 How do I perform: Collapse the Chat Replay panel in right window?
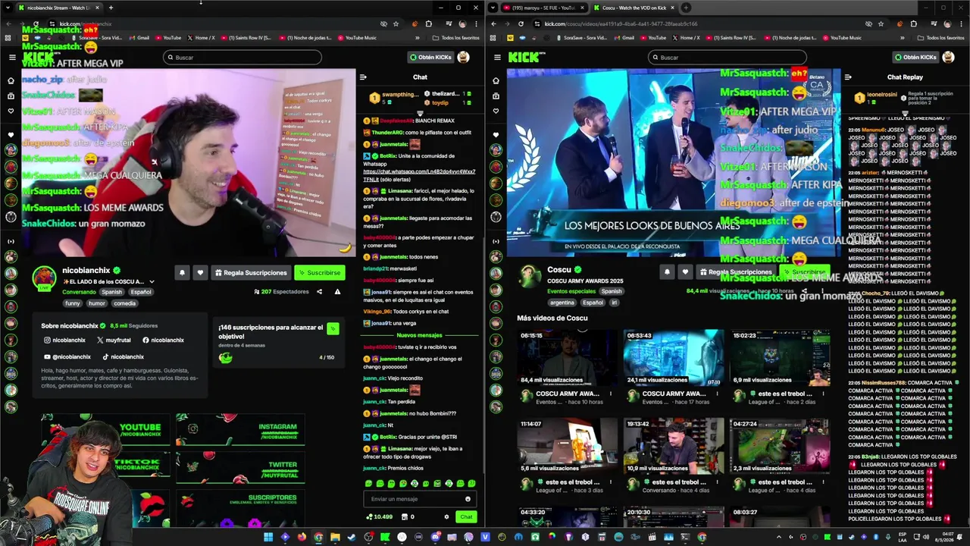coord(848,77)
